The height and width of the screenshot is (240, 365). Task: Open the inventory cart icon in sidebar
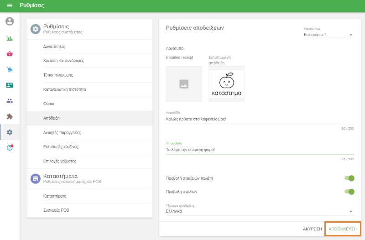pos(10,69)
